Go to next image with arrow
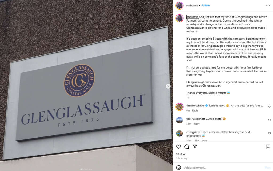The image size is (273, 171). 168,86
